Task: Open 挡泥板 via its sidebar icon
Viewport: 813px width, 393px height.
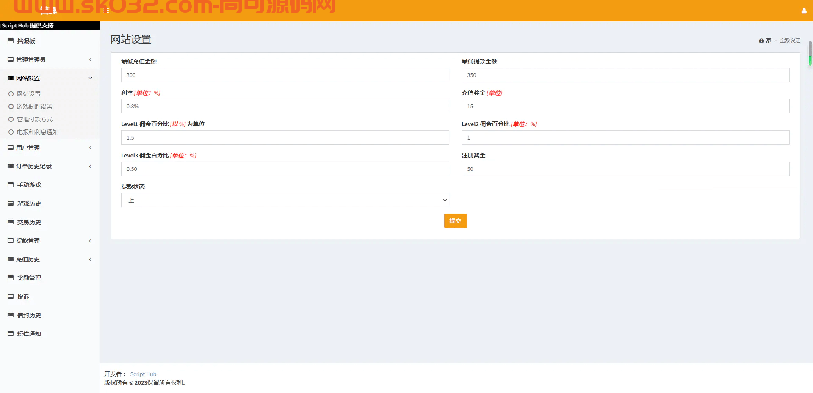Action: (11, 41)
